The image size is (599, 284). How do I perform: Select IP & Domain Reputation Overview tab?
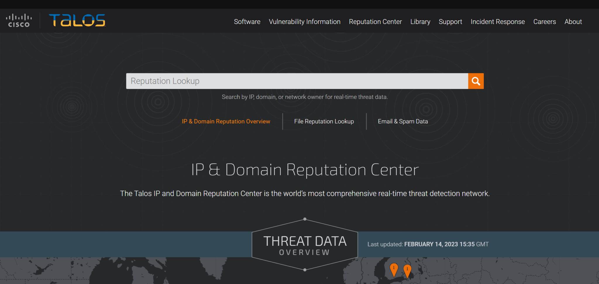[226, 121]
